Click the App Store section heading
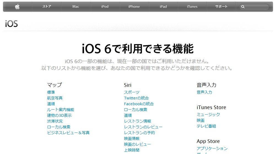Screen dimensions: 276x154 click(x=208, y=141)
